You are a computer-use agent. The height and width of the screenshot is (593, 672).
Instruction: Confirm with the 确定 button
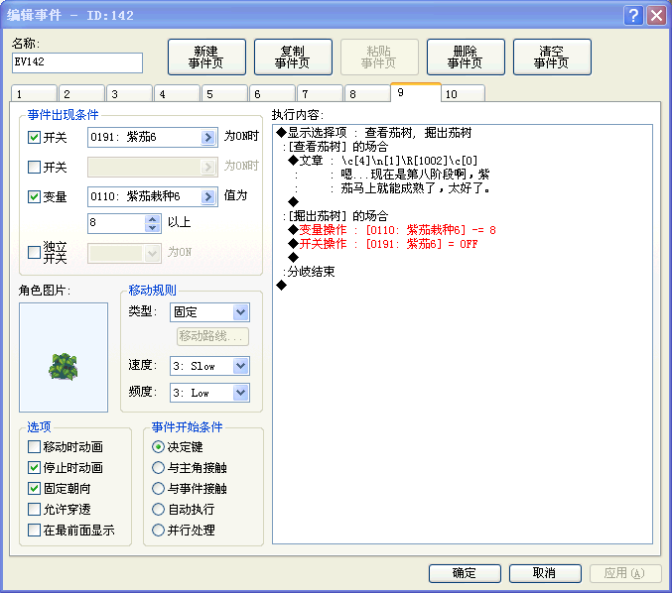click(465, 573)
